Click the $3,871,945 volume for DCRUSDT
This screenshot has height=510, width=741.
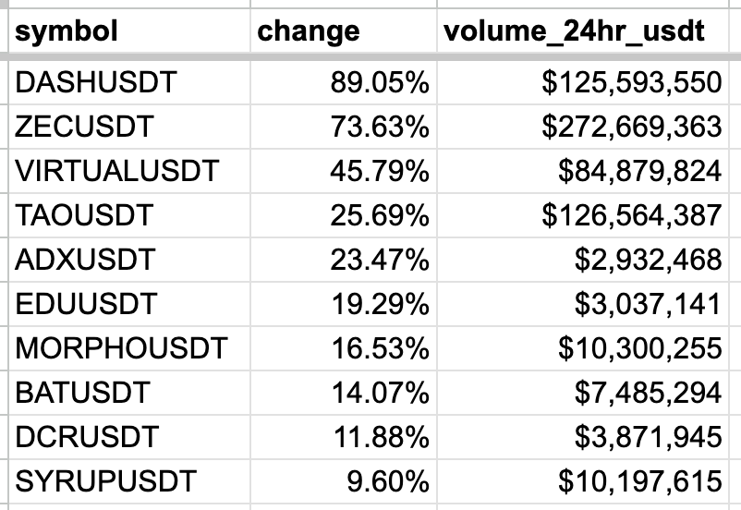648,437
